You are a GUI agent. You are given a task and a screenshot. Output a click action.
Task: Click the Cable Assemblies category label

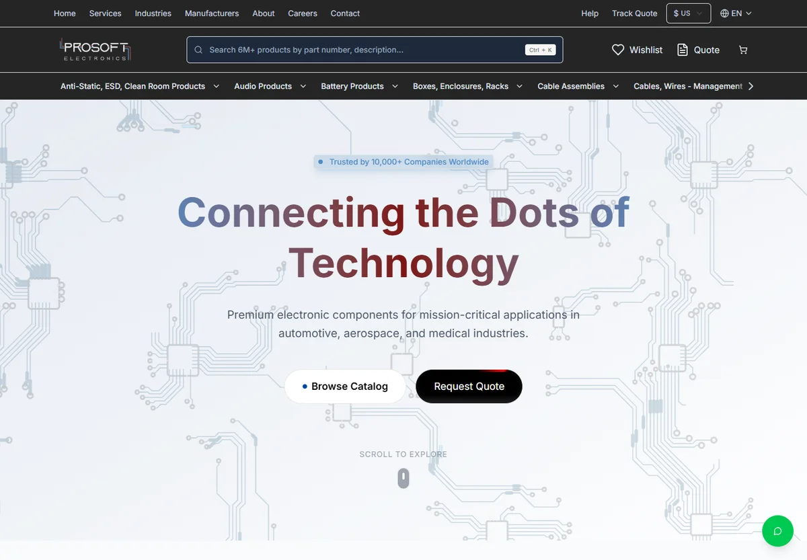tap(571, 86)
